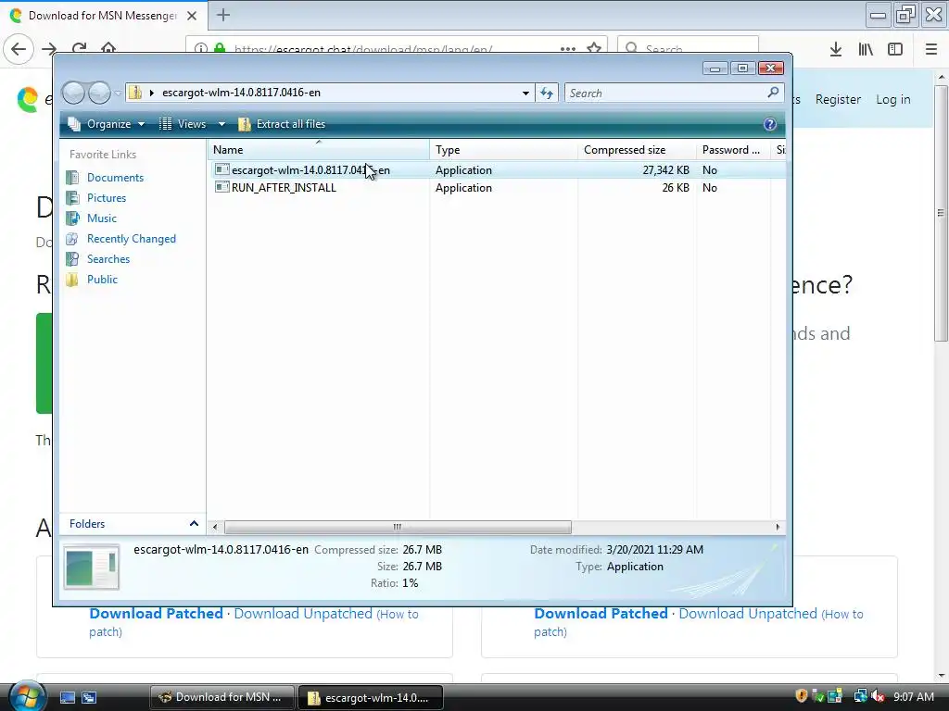Click the left Download Unpatched link

(303, 613)
